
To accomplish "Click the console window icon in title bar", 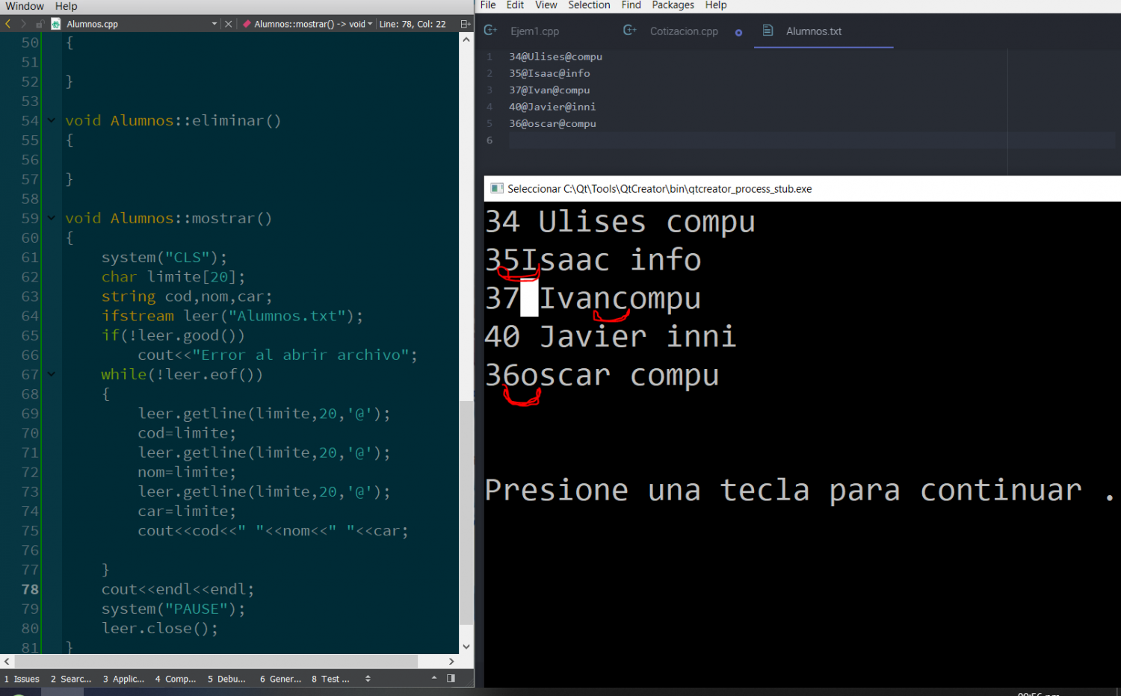I will tap(496, 189).
